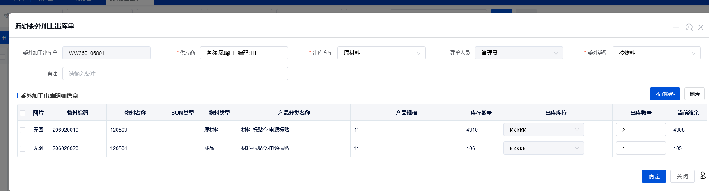Expand the 委外类型 dropdown showing 按物料
The width and height of the screenshot is (709, 191).
point(656,53)
